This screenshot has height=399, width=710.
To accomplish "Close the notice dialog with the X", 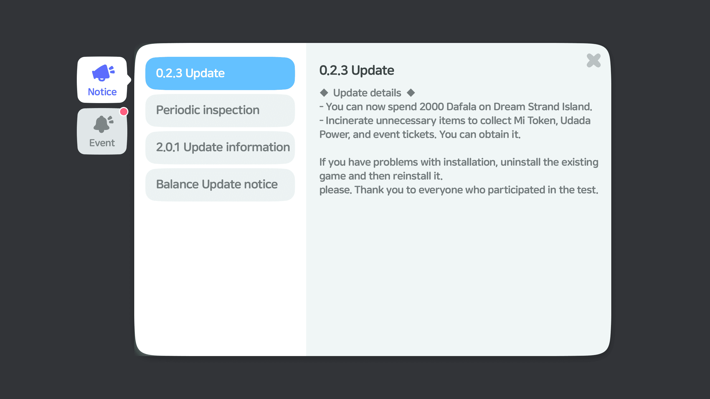I will click(594, 60).
